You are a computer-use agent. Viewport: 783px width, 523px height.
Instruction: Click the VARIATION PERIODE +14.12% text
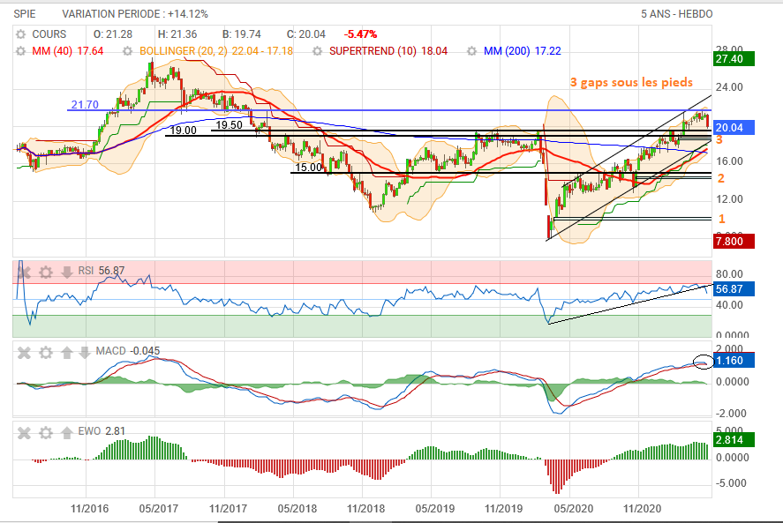135,14
